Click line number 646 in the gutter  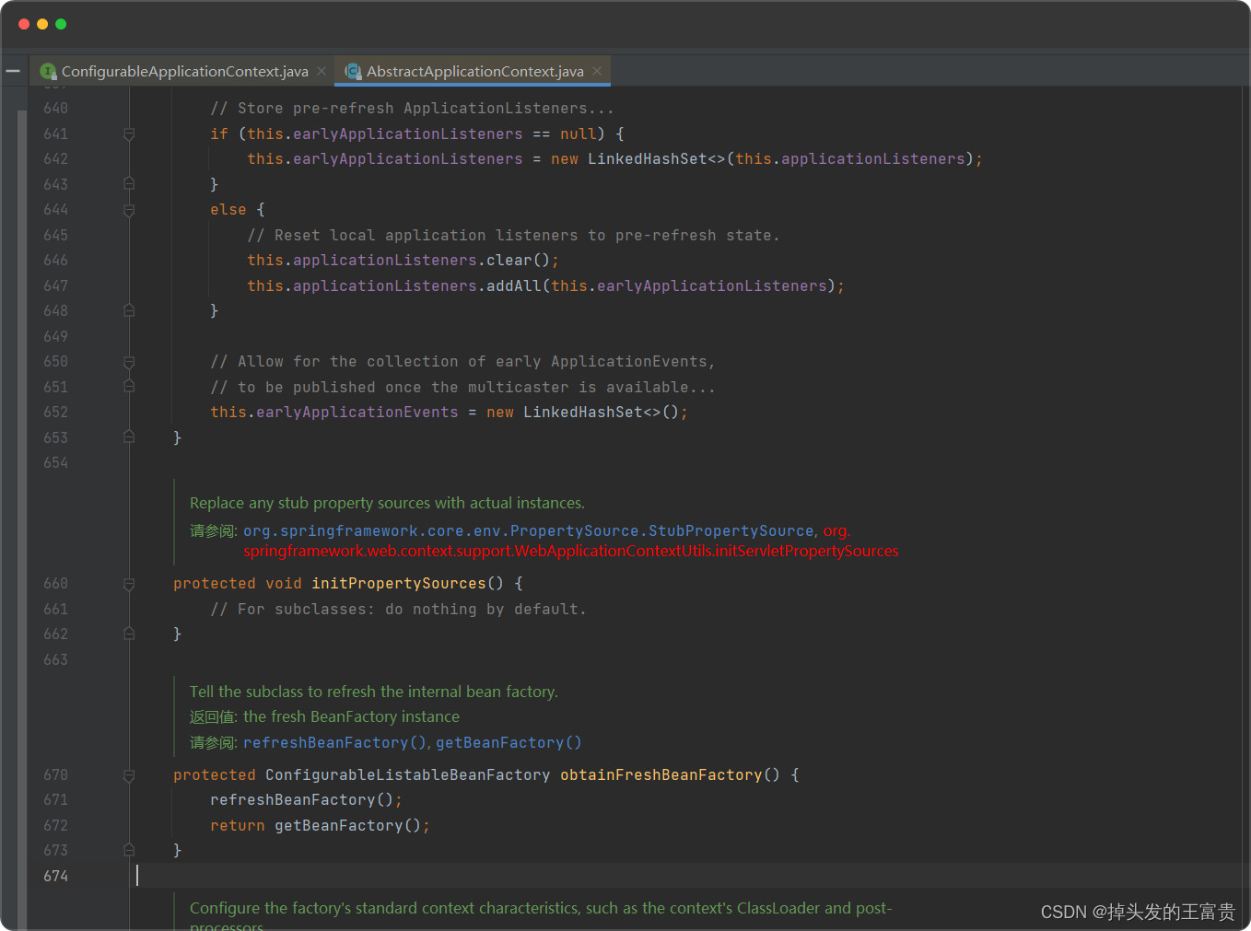pyautogui.click(x=55, y=261)
